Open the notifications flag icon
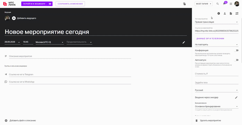Image resolution: width=242 pixels, height=125 pixels. pos(224,4)
